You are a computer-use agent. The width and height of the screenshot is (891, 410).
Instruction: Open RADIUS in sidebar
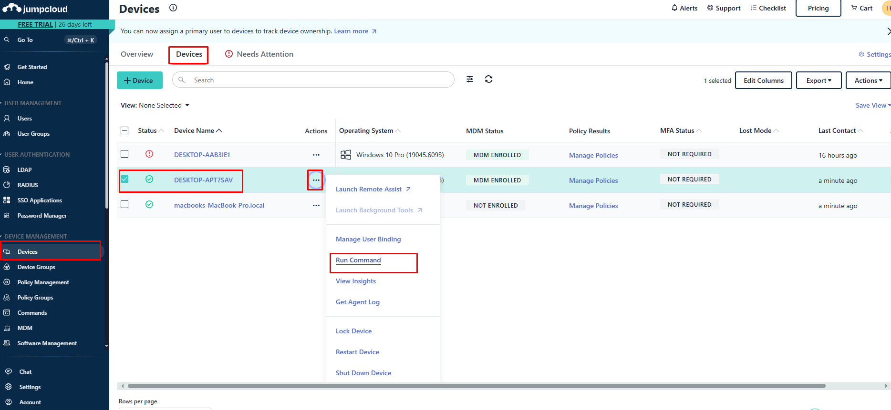coord(28,185)
